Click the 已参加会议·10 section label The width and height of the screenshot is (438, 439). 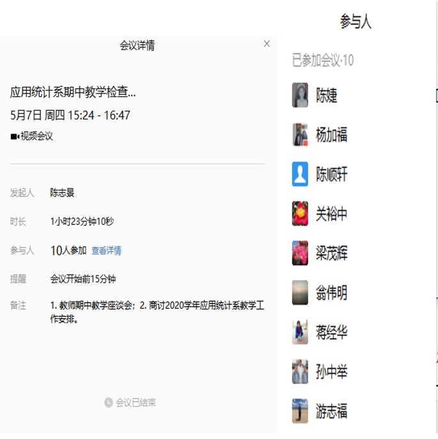pos(323,61)
